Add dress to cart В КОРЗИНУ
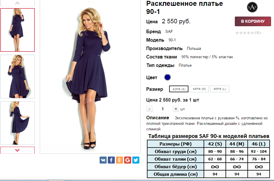The height and width of the screenshot is (181, 274). pyautogui.click(x=253, y=22)
